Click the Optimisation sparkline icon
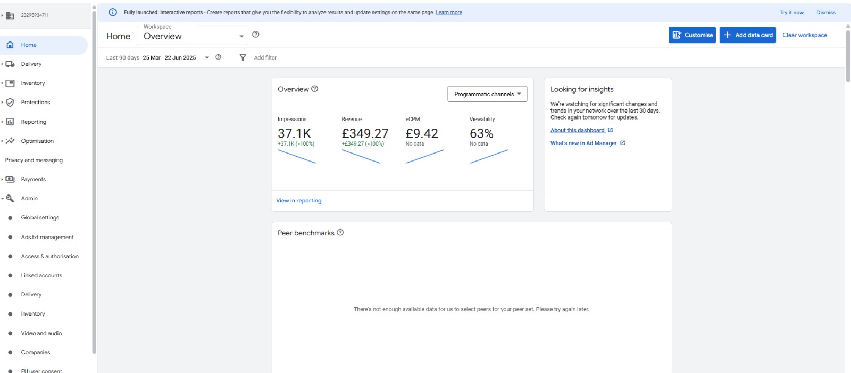The height and width of the screenshot is (373, 851). click(10, 141)
